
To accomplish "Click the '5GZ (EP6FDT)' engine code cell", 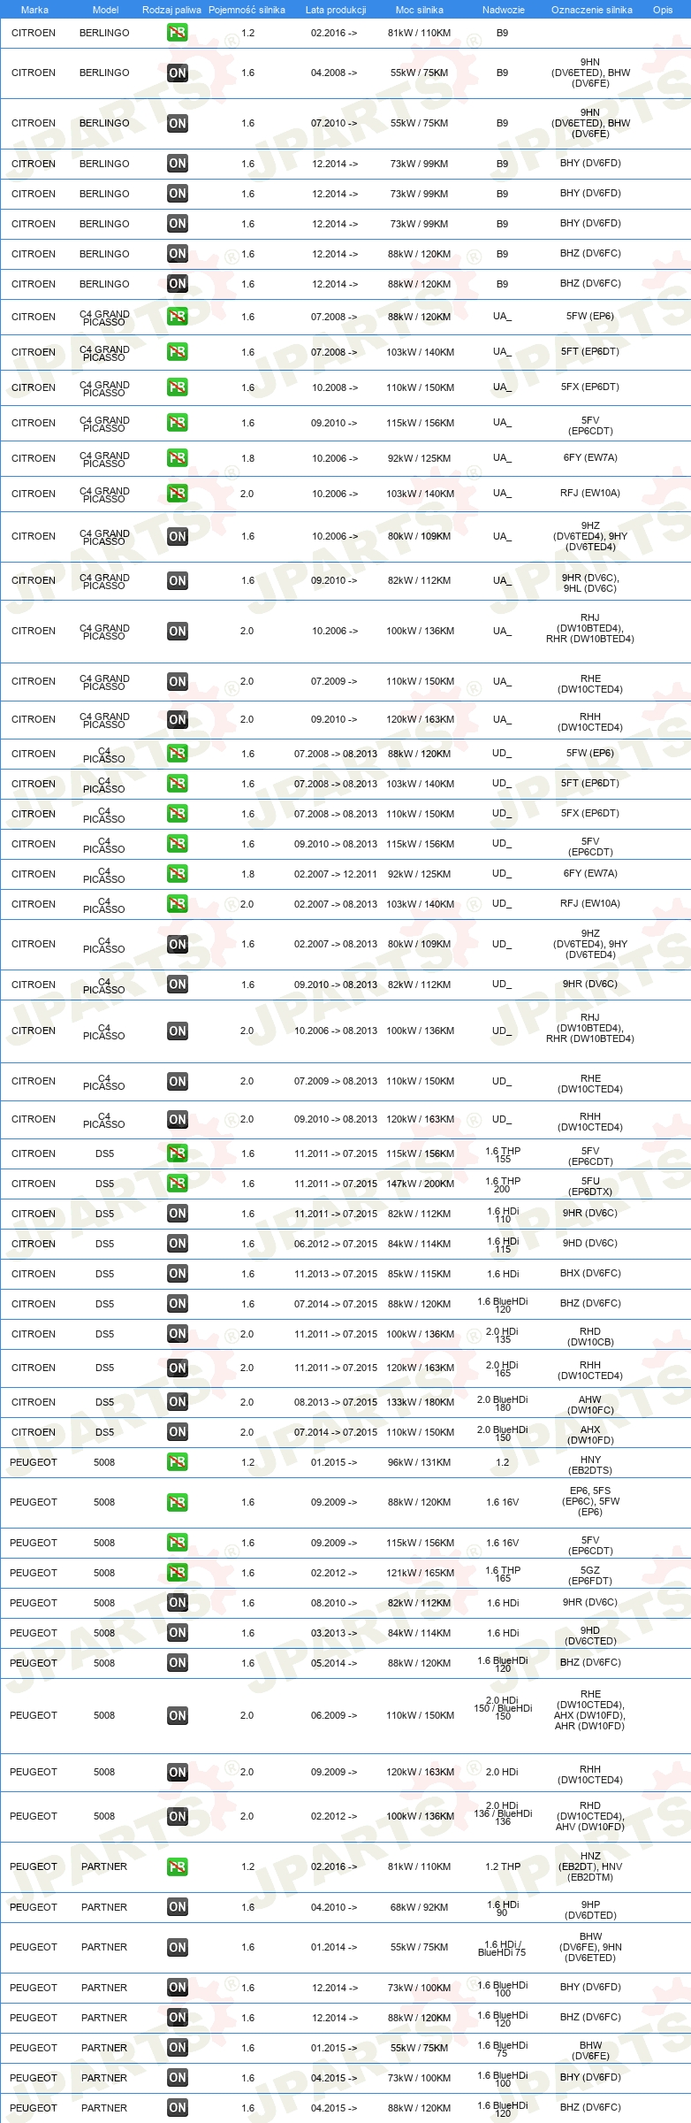I will click(590, 1575).
